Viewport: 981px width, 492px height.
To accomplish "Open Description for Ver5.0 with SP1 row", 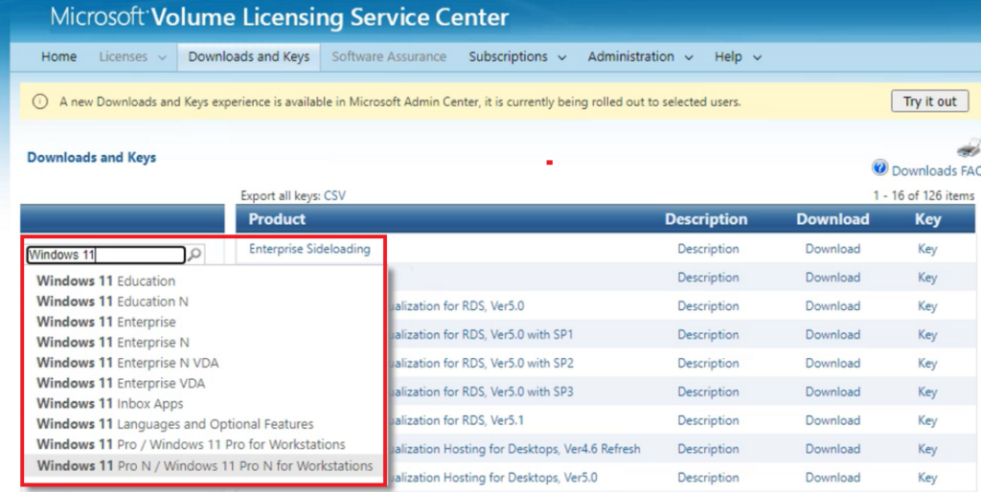I will [708, 334].
